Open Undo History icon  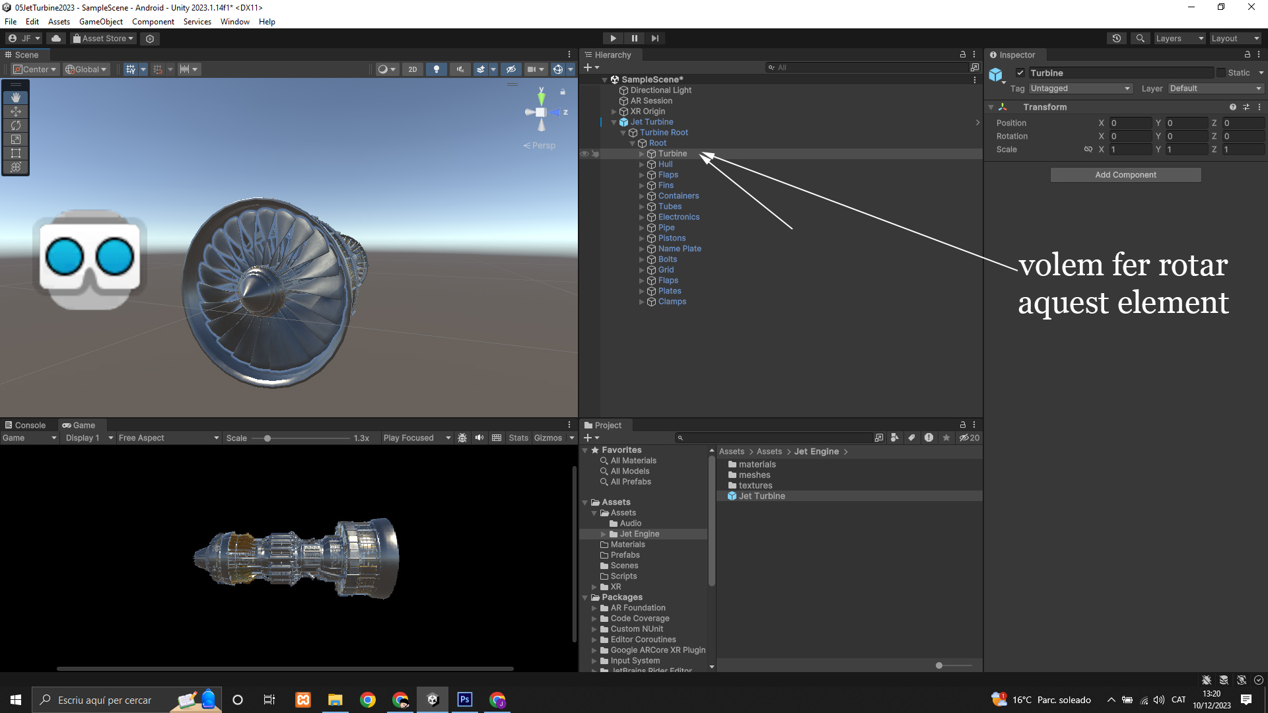(x=1117, y=38)
